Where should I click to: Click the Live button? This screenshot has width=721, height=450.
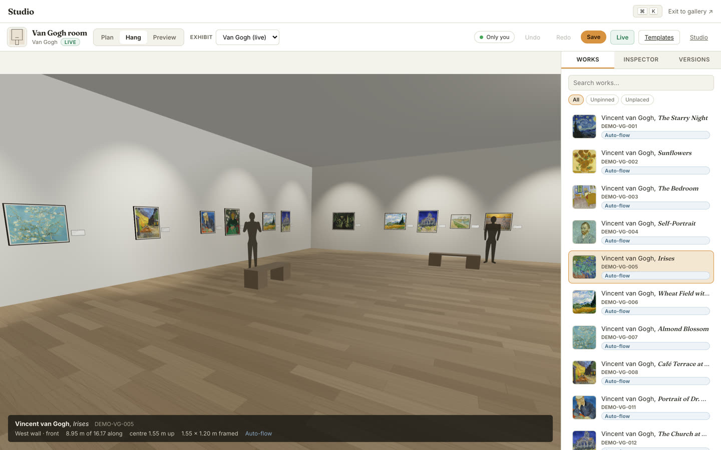pyautogui.click(x=622, y=37)
